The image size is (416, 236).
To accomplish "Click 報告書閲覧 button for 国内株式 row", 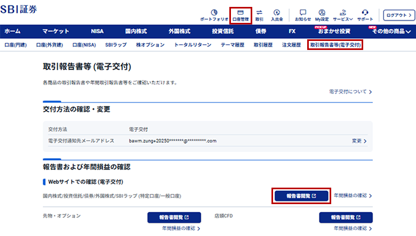I will coord(301,196).
